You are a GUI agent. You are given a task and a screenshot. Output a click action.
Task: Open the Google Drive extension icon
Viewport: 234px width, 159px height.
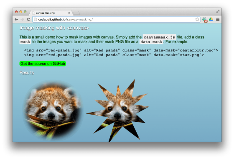coord(211,19)
